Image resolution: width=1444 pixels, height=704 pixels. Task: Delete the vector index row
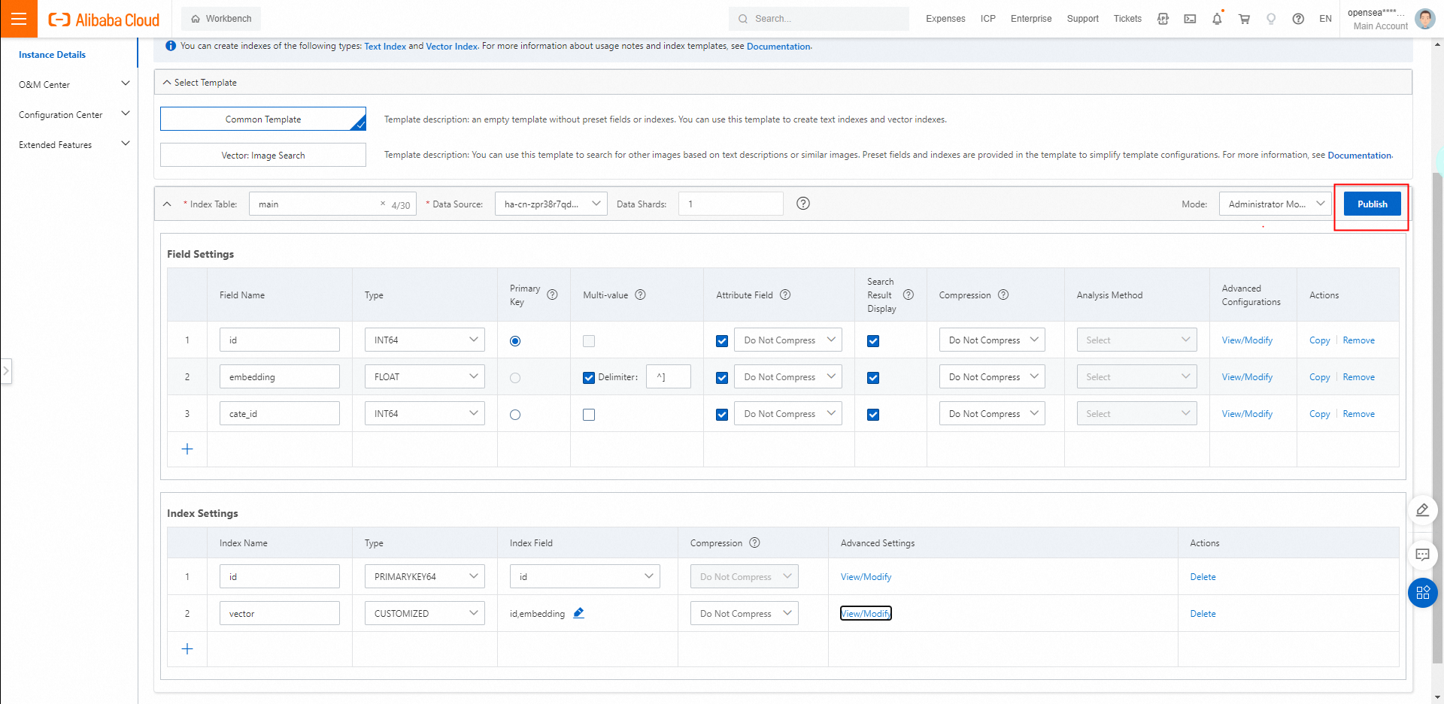(1203, 614)
